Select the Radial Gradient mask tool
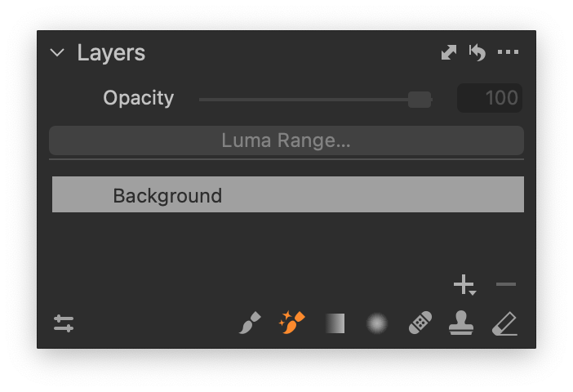The height and width of the screenshot is (392, 573). (x=377, y=323)
